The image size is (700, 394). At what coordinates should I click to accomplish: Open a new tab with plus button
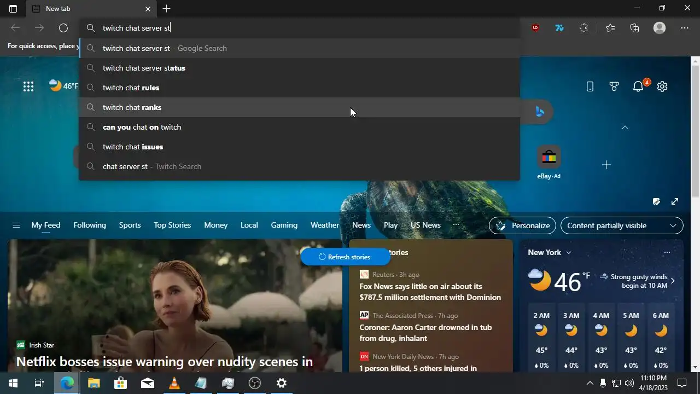pos(167,9)
